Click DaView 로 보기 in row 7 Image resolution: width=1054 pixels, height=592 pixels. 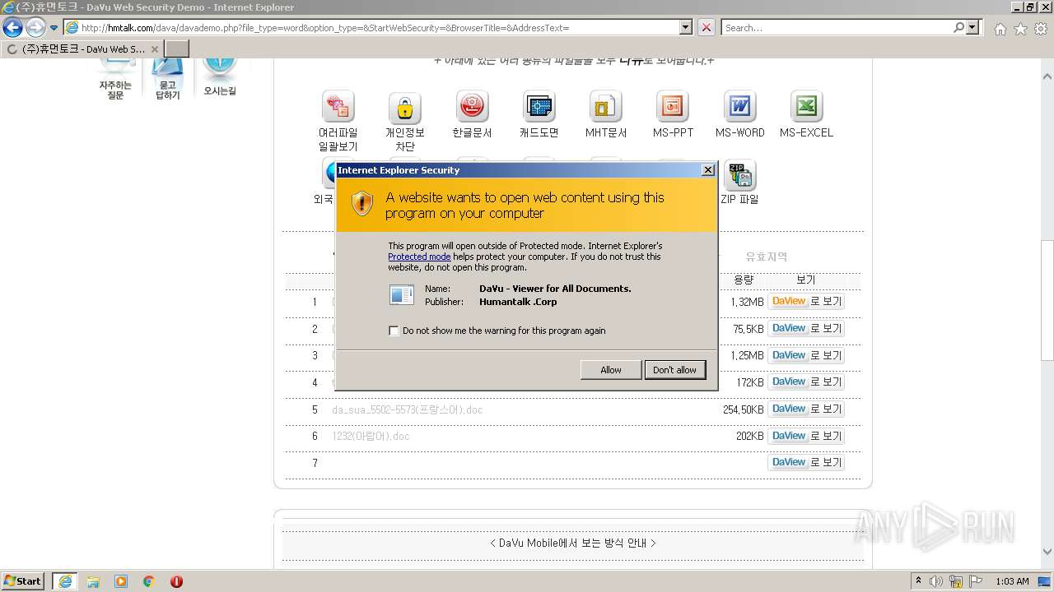pyautogui.click(x=806, y=463)
